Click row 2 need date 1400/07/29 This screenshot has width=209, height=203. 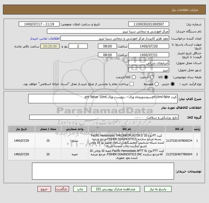click(21, 154)
